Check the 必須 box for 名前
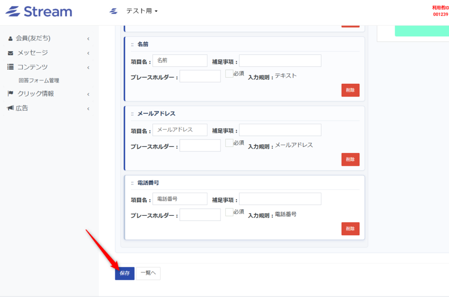Screen dimensions: 449x297 point(229,74)
